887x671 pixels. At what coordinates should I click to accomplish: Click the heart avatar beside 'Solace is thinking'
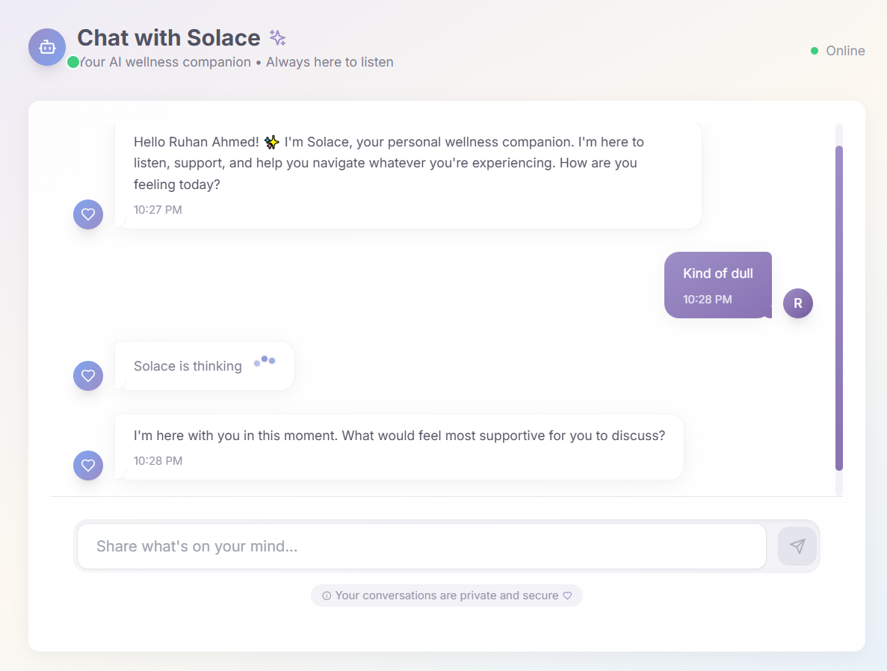(x=87, y=376)
